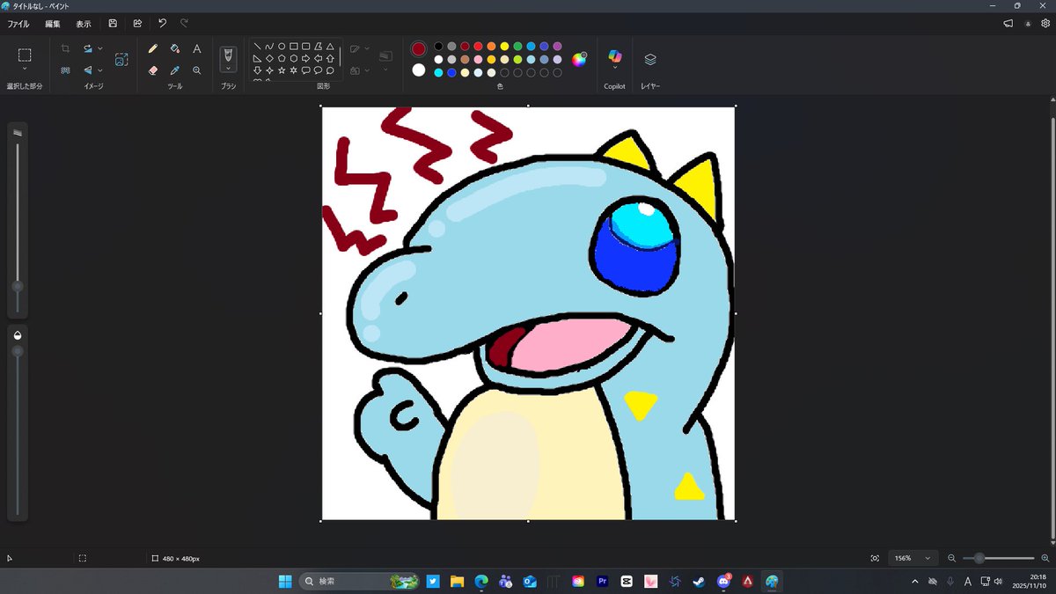The image size is (1056, 594).
Task: Click the Flip image icon
Action: pos(88,70)
